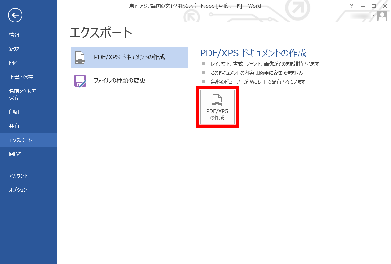Select 情報 in the sidebar
The height and width of the screenshot is (264, 391).
coord(16,34)
